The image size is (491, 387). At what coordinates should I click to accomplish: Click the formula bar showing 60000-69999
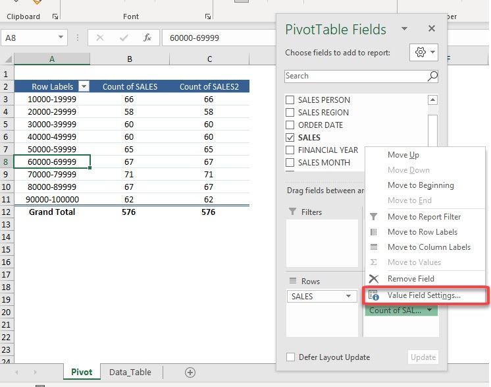pyautogui.click(x=219, y=38)
